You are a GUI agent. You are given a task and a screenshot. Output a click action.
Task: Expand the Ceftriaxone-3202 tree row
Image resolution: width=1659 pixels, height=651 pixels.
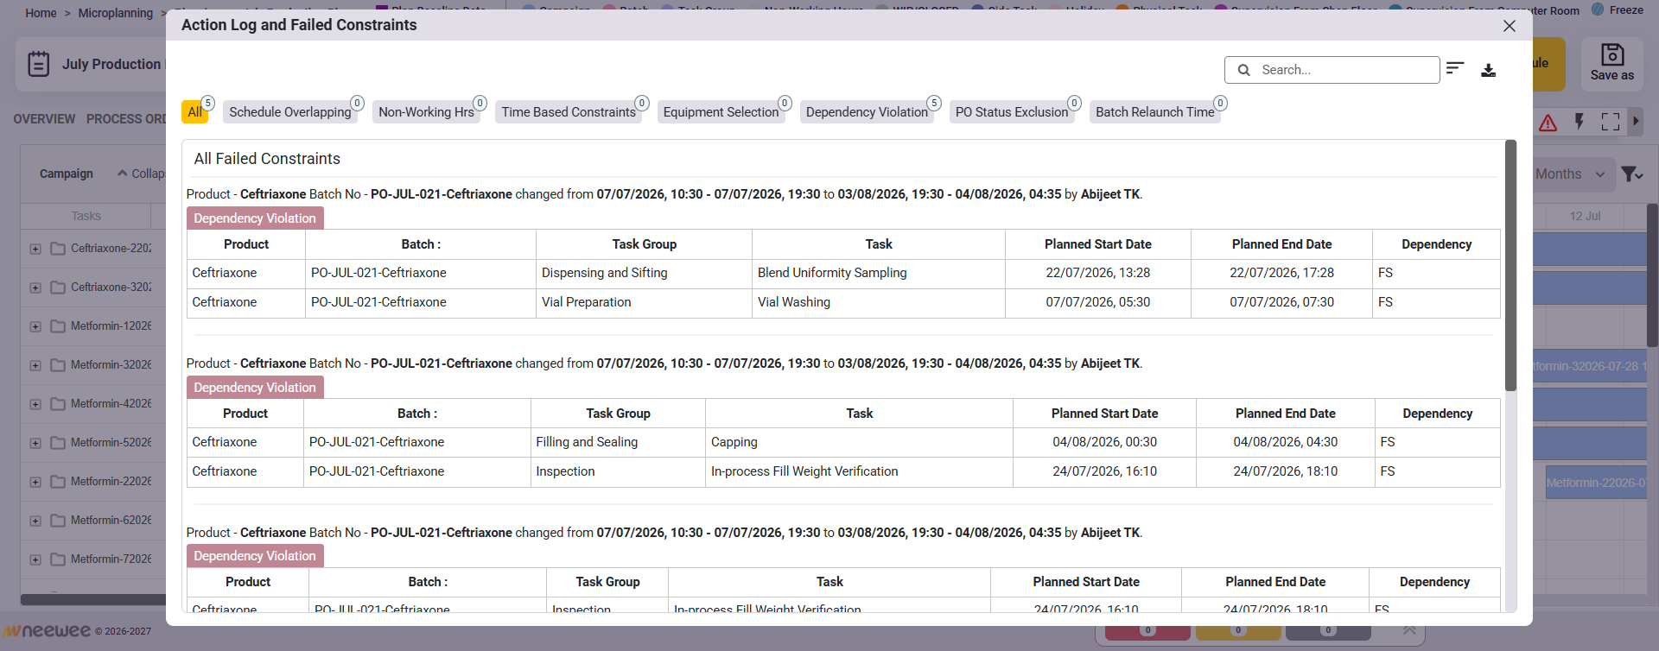click(x=35, y=288)
